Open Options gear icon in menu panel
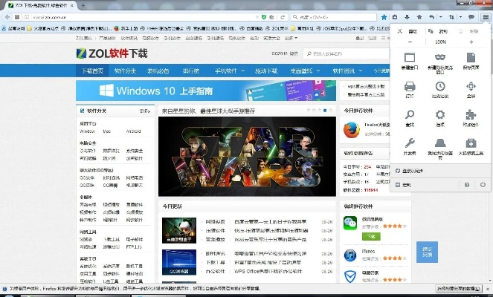Screen dimensions: 493x297 (440, 115)
